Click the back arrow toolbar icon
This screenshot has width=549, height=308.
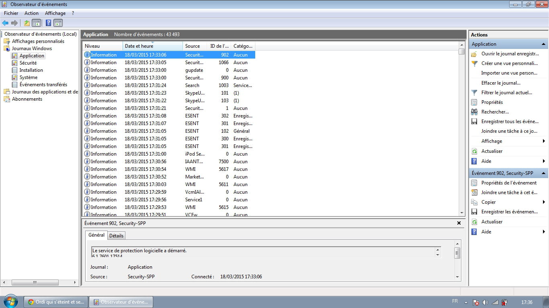pos(5,23)
